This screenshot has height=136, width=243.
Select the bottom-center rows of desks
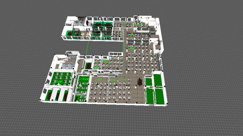pyautogui.click(x=109, y=90)
